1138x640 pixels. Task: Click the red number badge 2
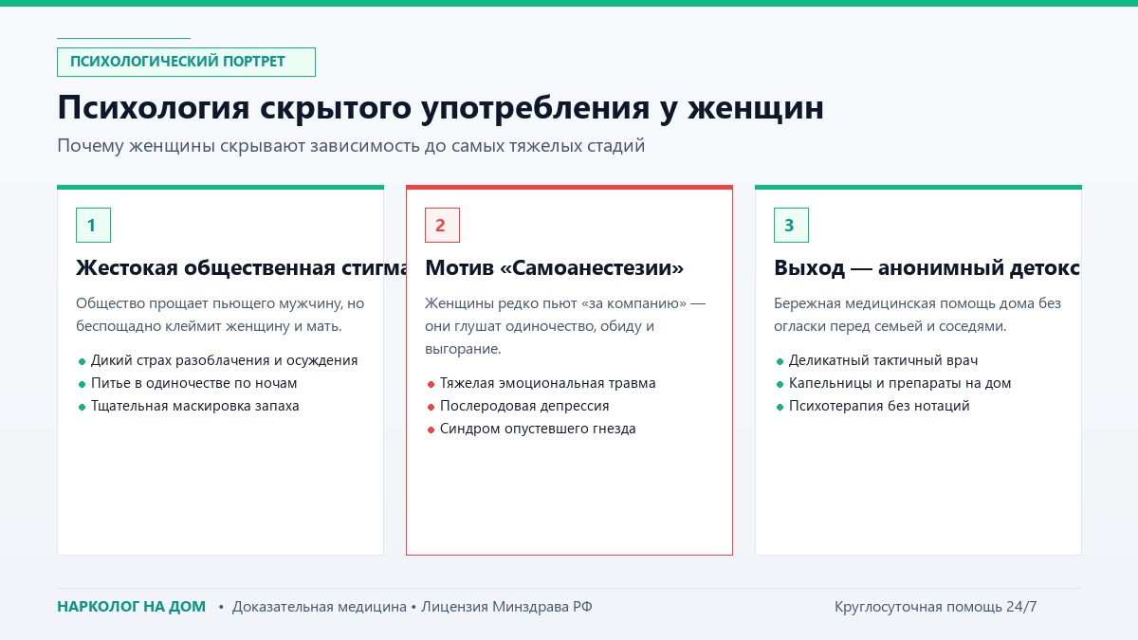pos(442,225)
